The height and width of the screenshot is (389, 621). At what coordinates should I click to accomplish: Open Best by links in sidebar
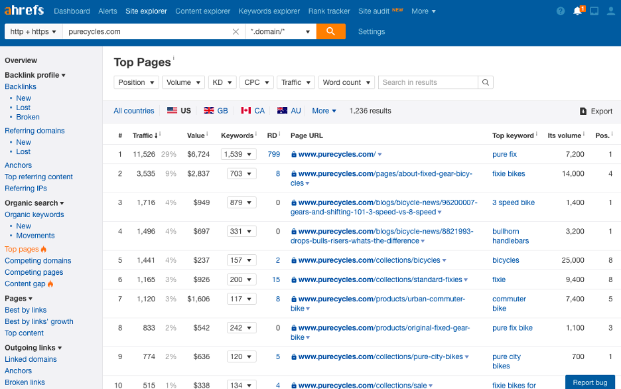coord(26,310)
